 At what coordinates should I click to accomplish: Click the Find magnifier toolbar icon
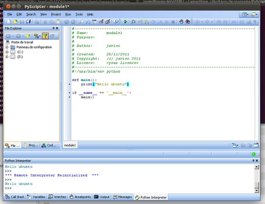81,22
